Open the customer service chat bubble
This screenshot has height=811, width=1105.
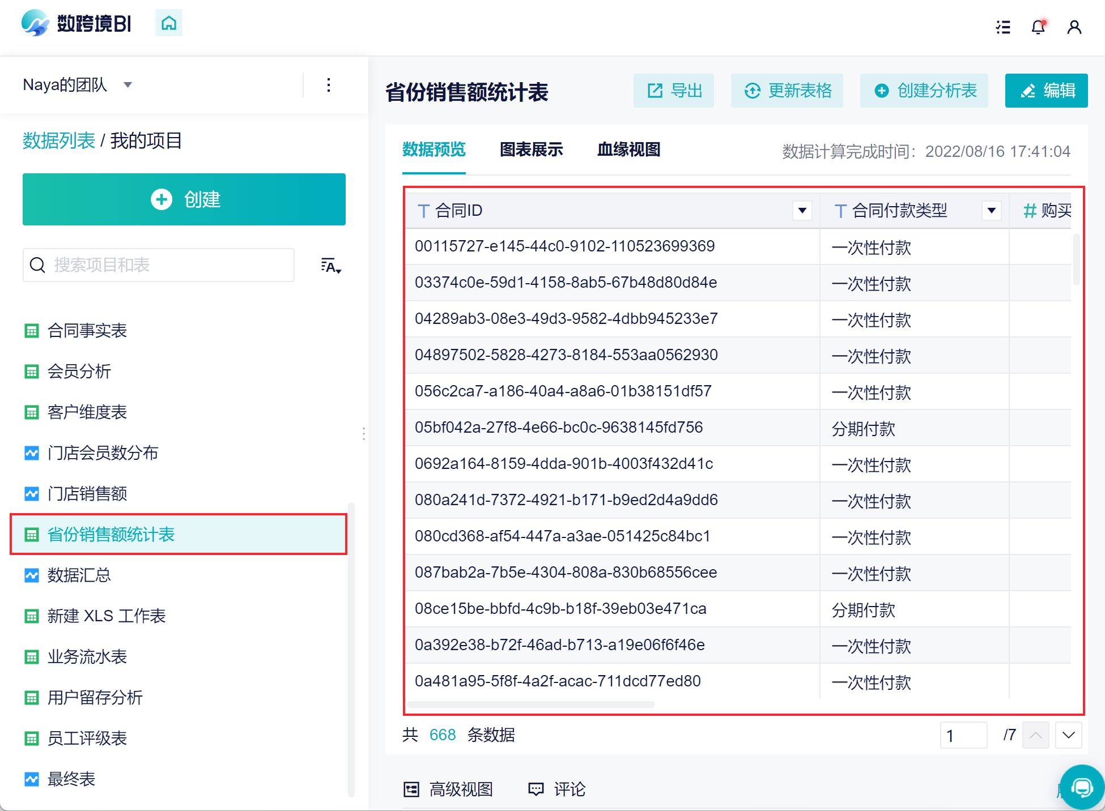coord(1082,787)
